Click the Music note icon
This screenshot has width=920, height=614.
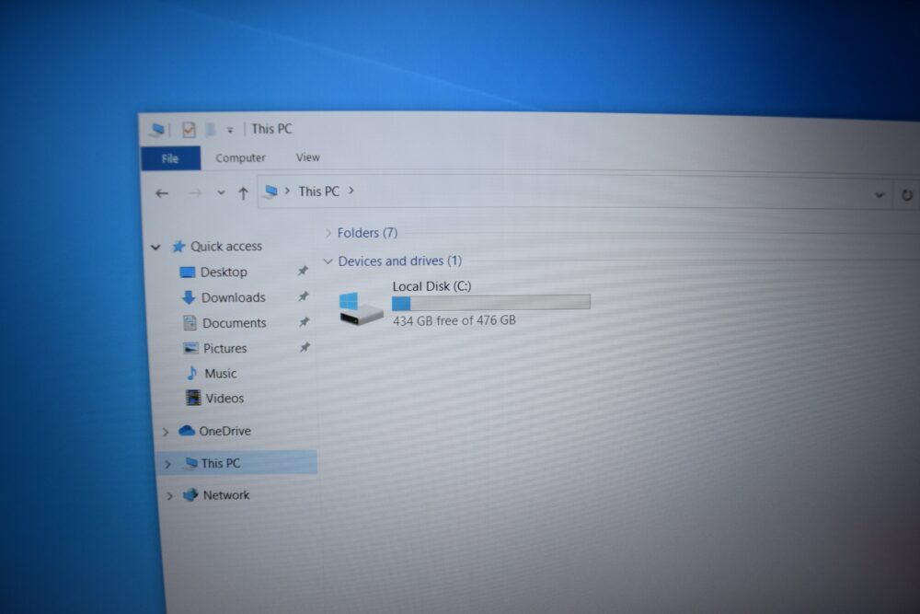tap(192, 374)
